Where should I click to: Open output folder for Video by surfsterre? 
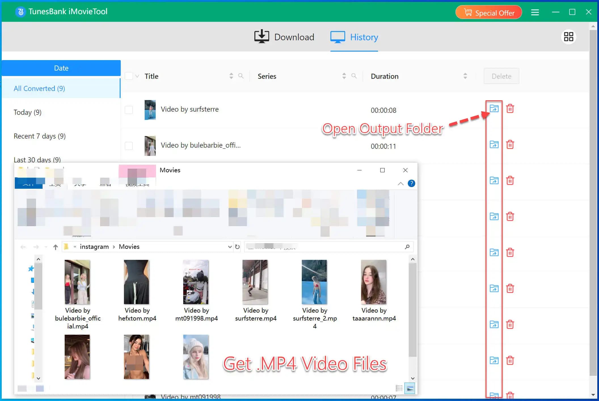(x=494, y=109)
